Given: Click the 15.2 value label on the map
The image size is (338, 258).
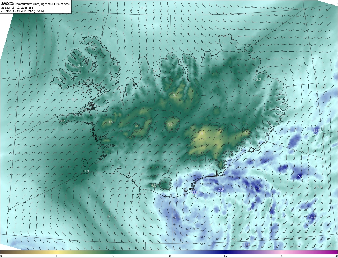Looking at the screenshot, I should 299,176.
